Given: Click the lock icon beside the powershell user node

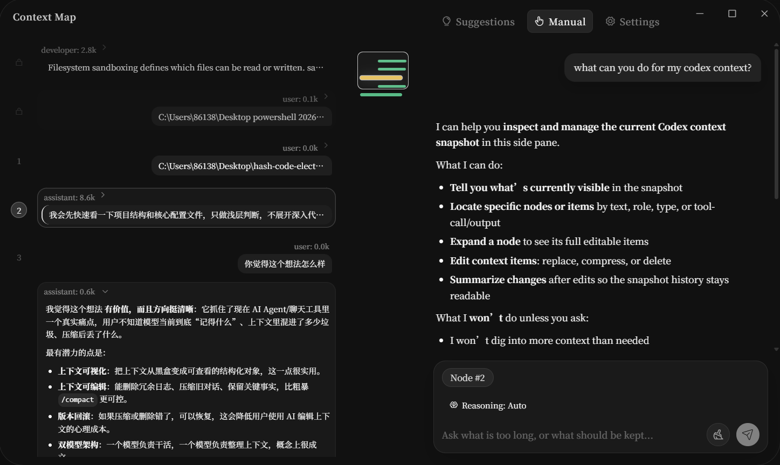Looking at the screenshot, I should click(x=19, y=111).
